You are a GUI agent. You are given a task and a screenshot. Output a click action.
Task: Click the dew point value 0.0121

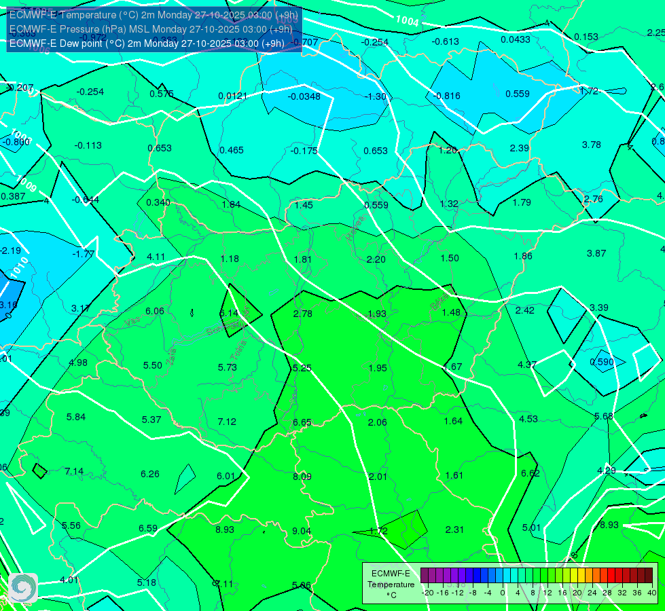(232, 96)
